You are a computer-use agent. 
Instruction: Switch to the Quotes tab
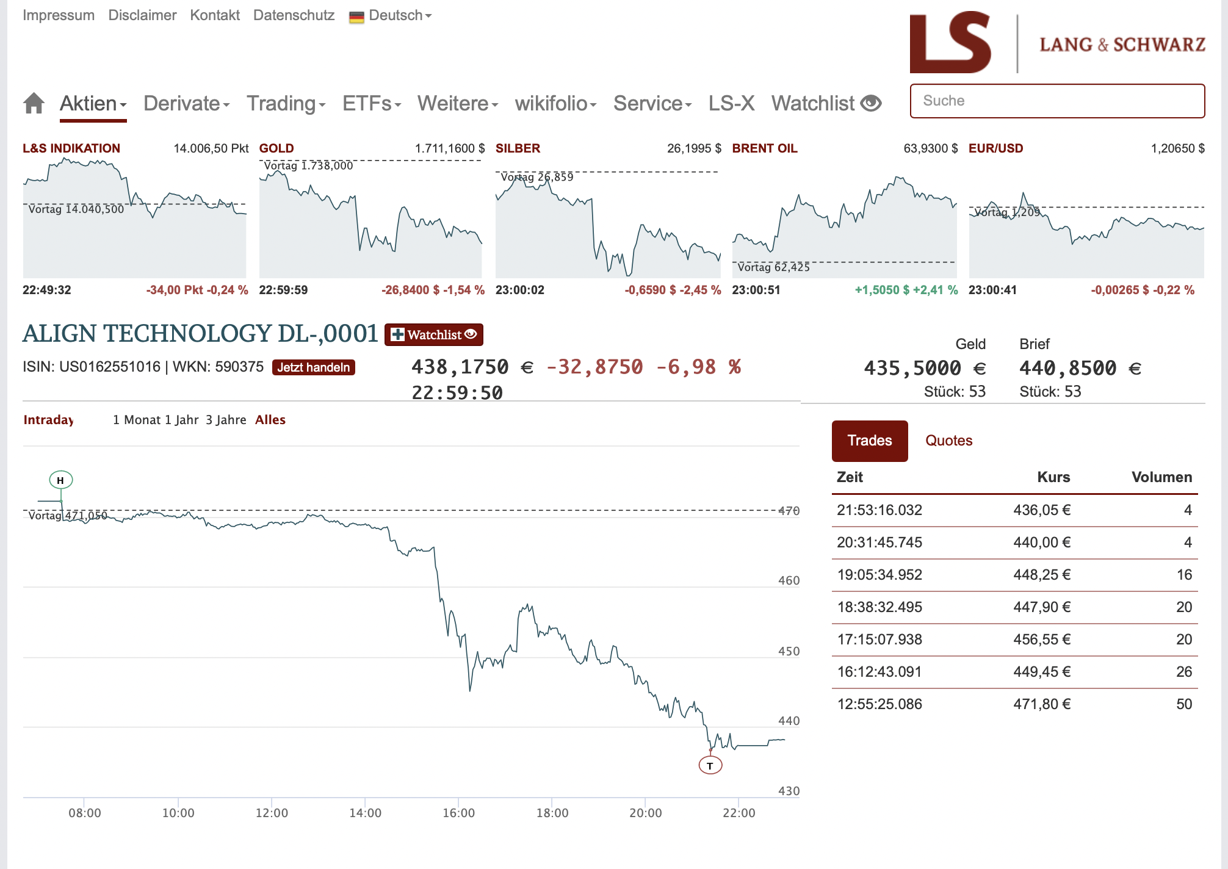coord(948,441)
